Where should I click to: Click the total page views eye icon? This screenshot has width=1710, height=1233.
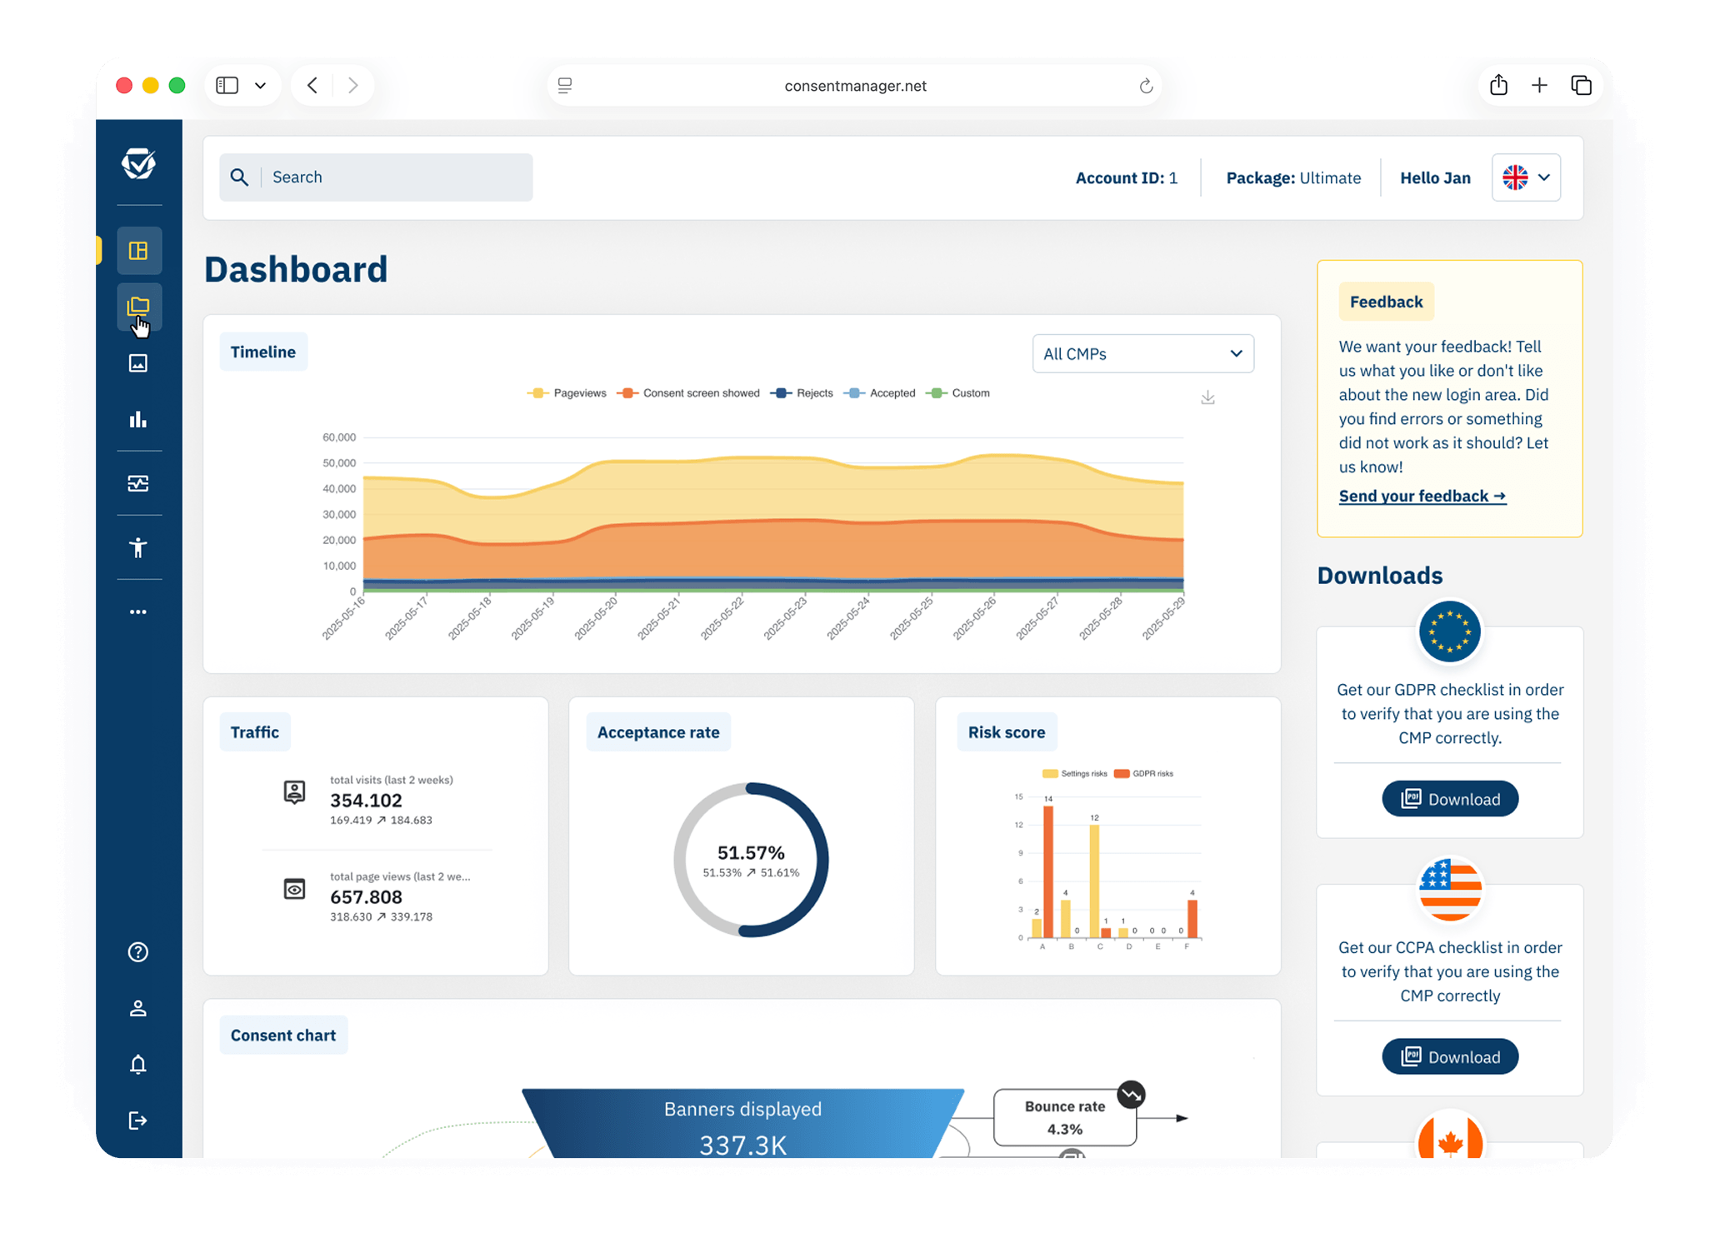294,889
